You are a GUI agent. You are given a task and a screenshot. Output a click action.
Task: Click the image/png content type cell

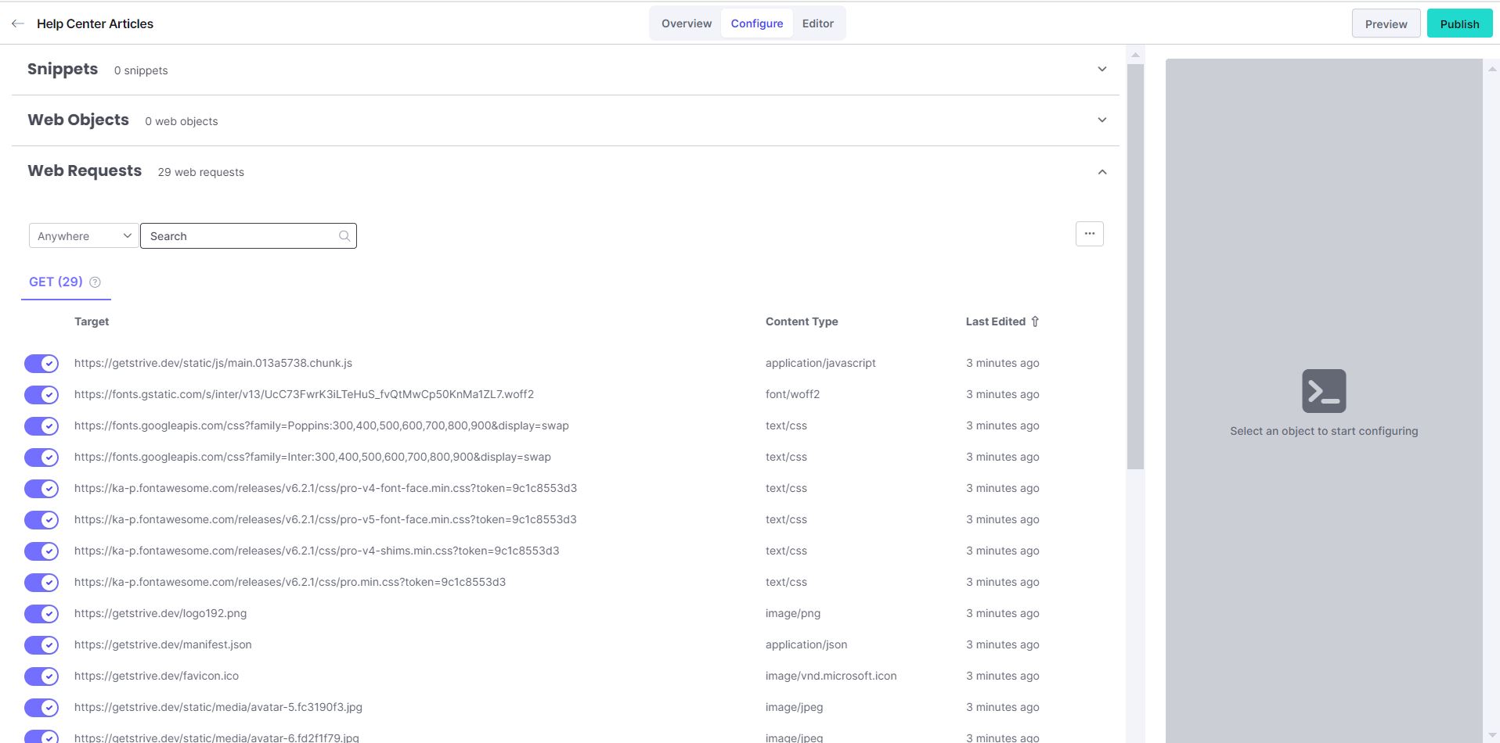[793, 613]
